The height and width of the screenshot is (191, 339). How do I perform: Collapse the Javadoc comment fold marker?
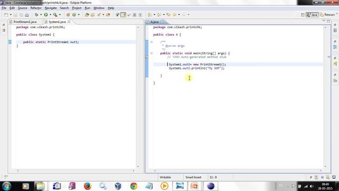151,42
